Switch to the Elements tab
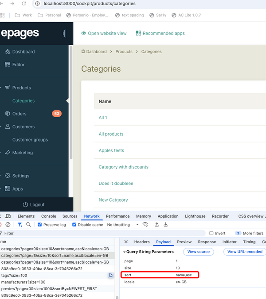266x299 pixels. (26, 216)
